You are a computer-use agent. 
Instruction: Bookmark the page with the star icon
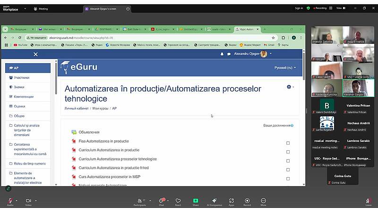pyautogui.click(x=273, y=38)
